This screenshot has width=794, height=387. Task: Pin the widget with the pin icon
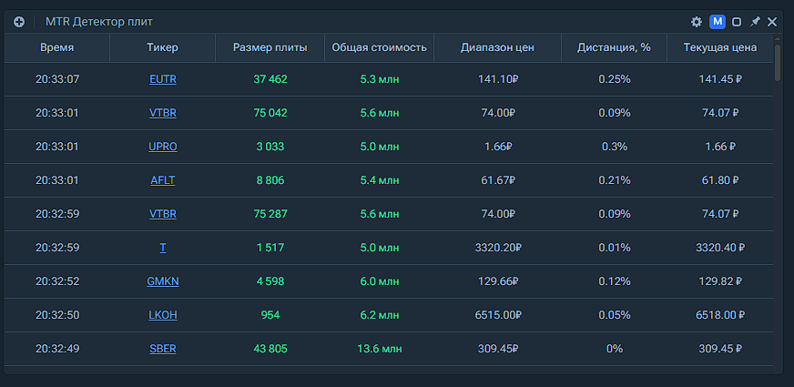pos(755,22)
